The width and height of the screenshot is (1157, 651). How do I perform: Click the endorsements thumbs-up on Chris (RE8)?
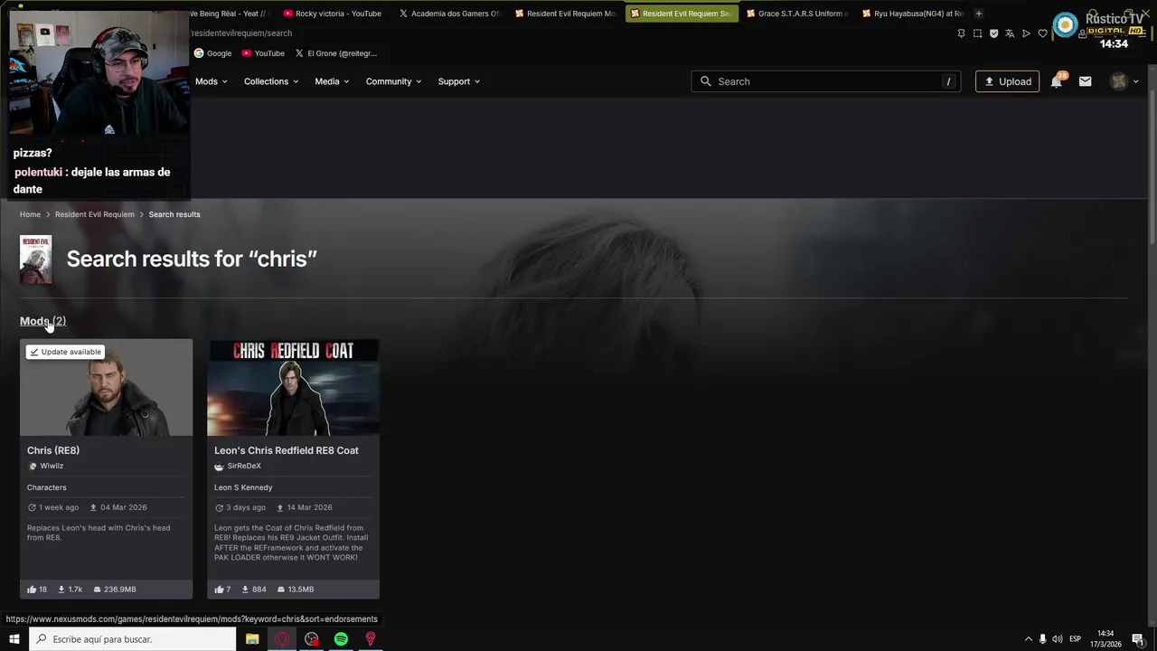point(32,590)
